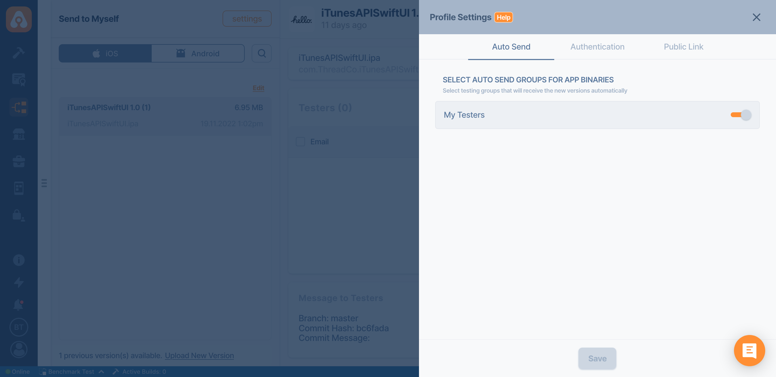Click the Testers (0) heading
776x377 pixels.
click(x=325, y=107)
